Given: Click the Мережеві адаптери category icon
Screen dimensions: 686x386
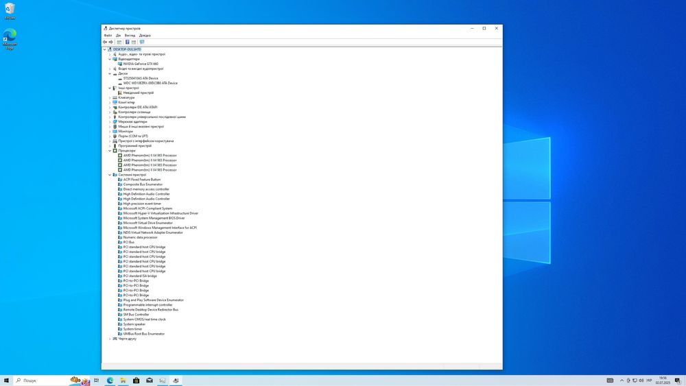Looking at the screenshot, I should point(115,121).
